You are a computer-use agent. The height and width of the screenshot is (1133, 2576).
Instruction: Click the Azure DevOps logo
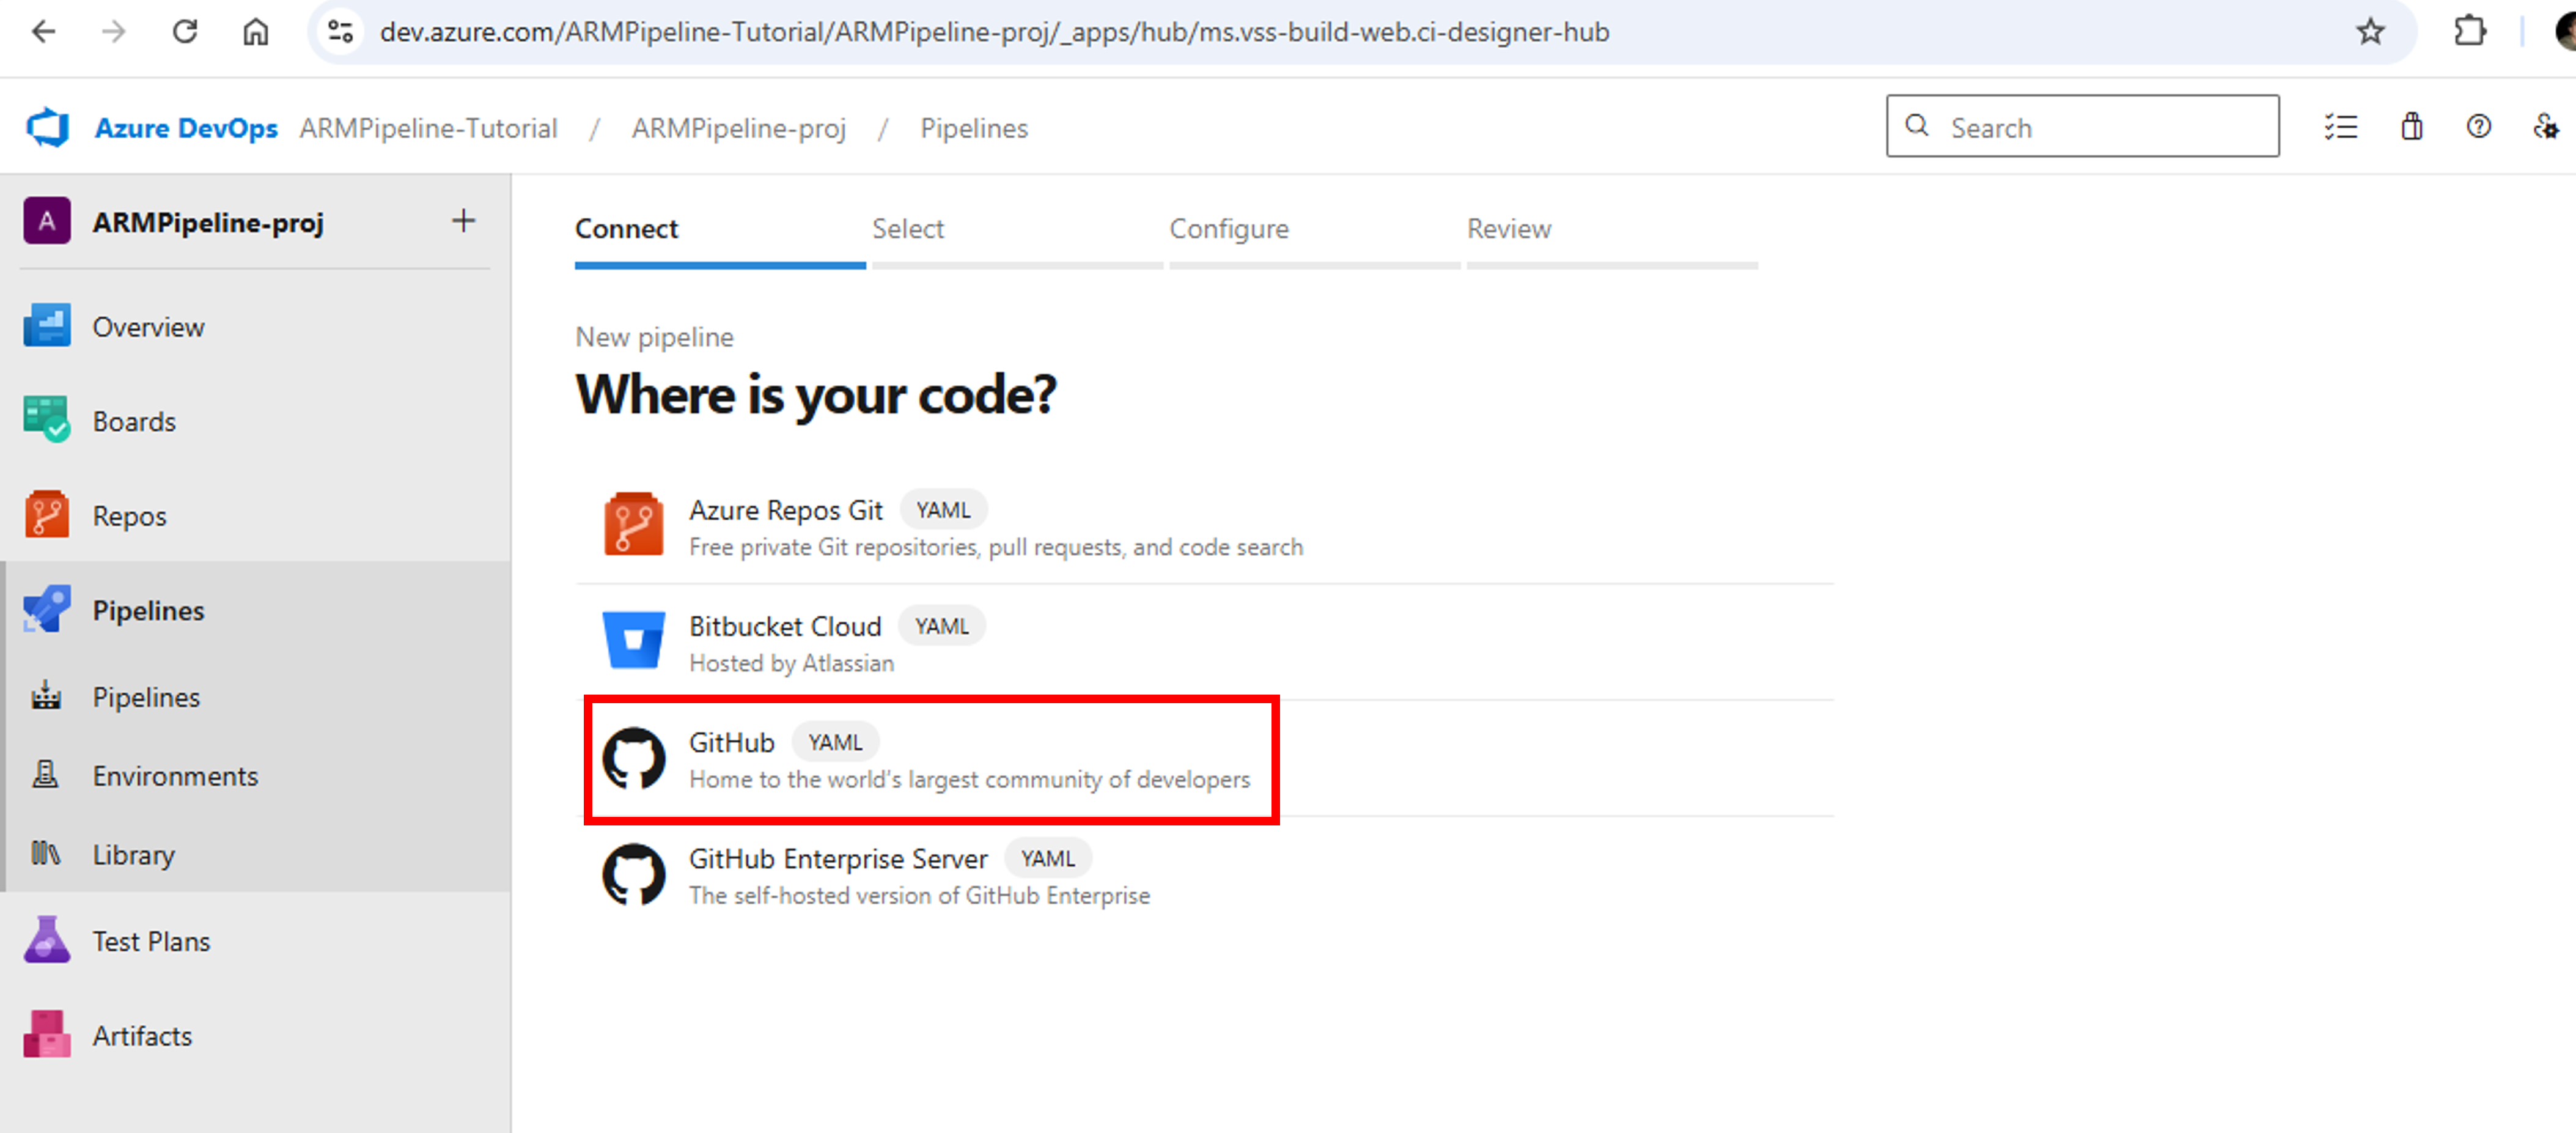point(48,127)
